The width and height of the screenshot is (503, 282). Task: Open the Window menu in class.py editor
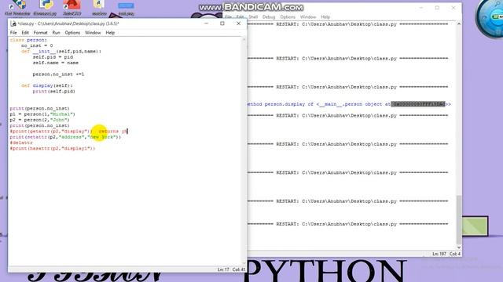pyautogui.click(x=93, y=33)
